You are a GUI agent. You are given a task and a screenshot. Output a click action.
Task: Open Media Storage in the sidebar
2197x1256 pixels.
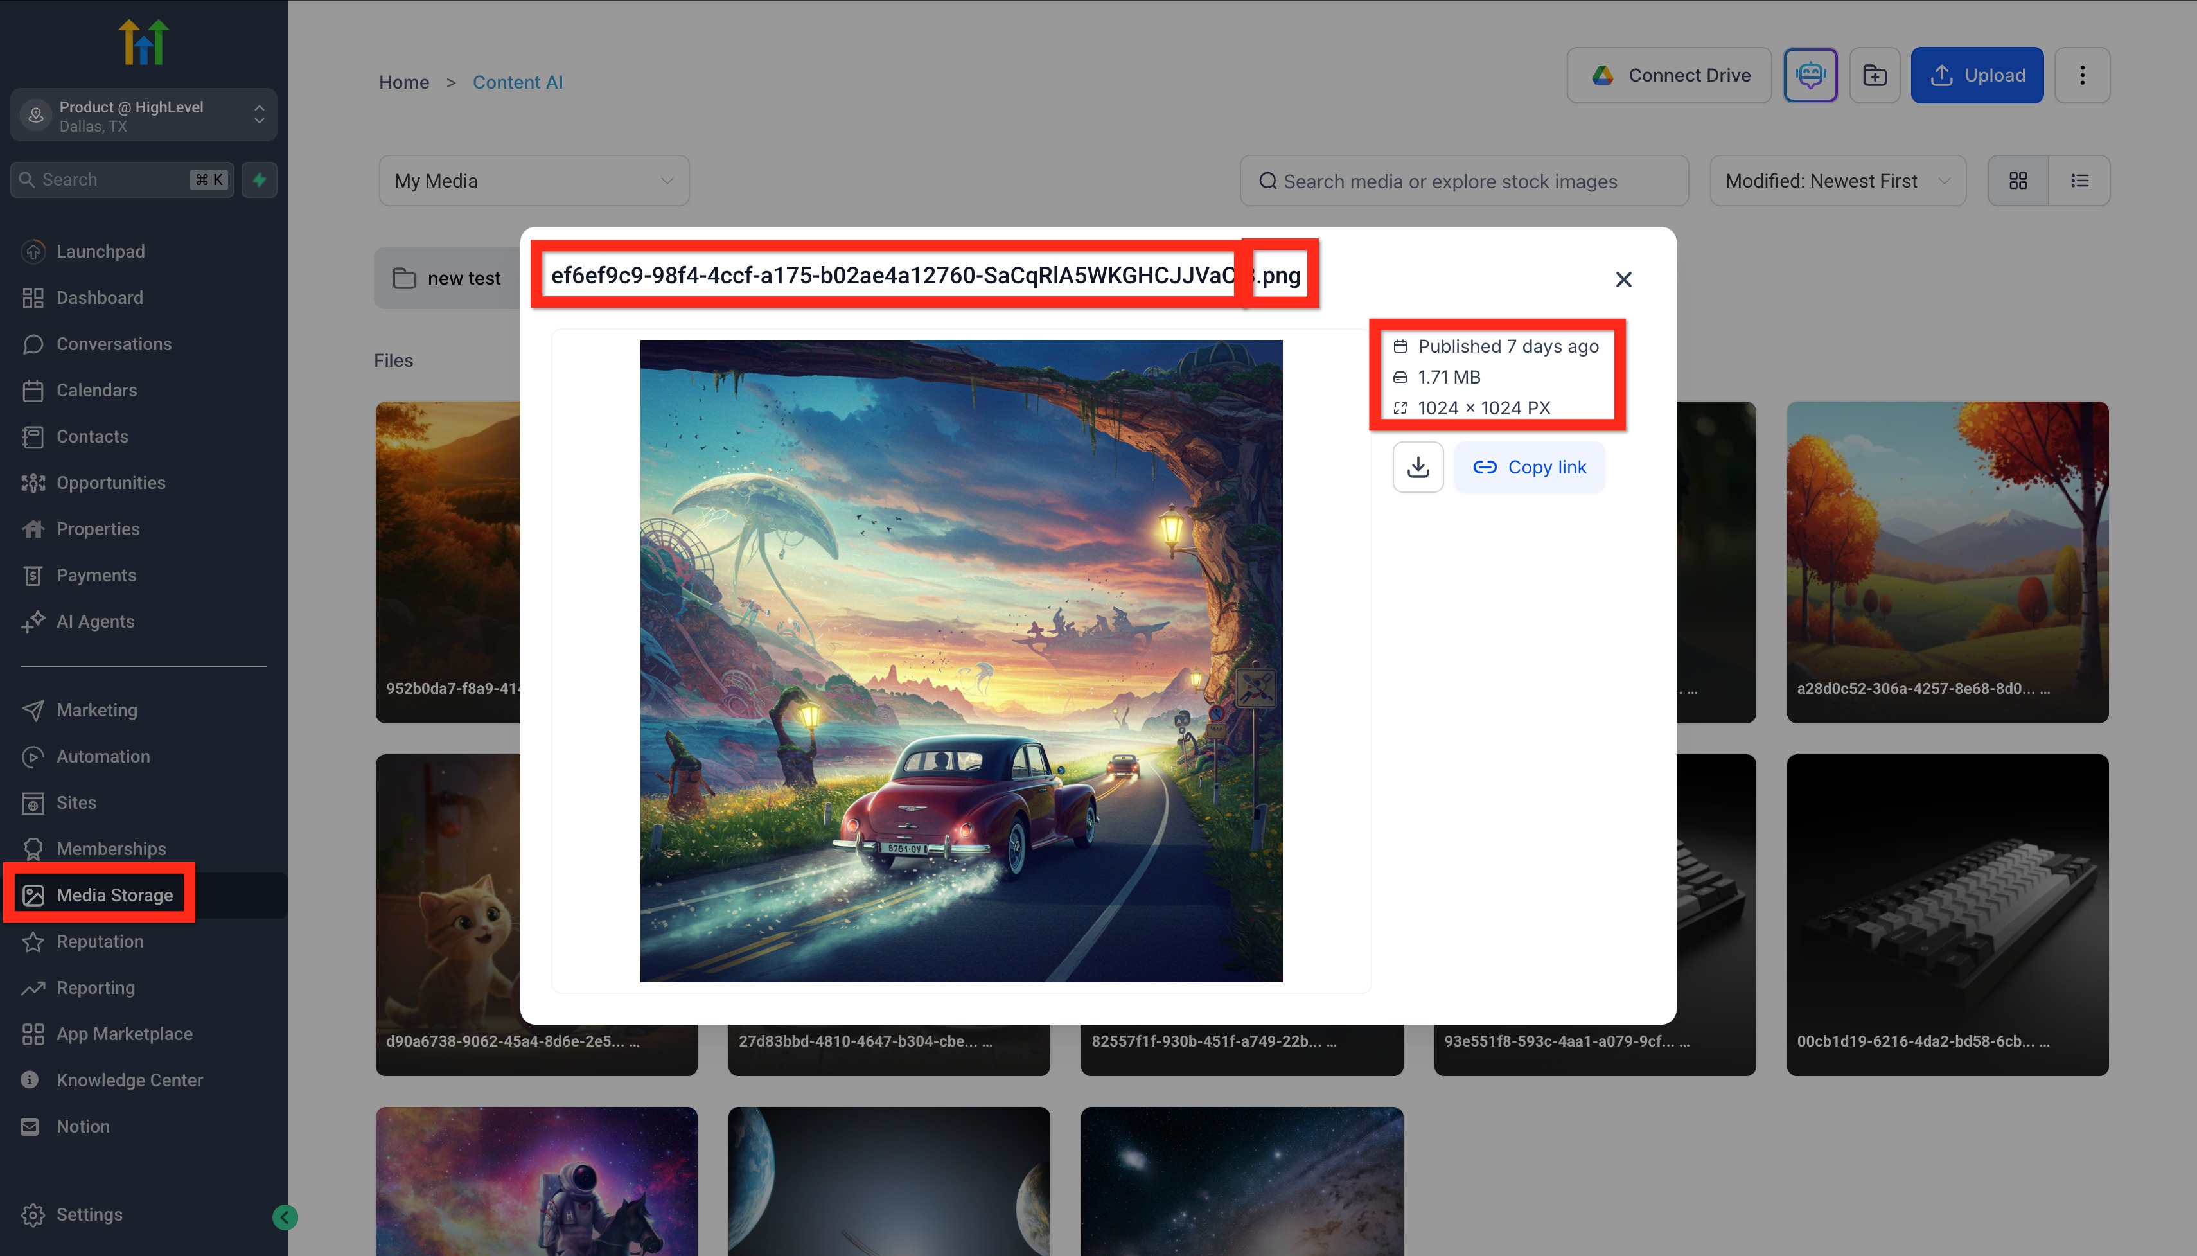tap(114, 894)
